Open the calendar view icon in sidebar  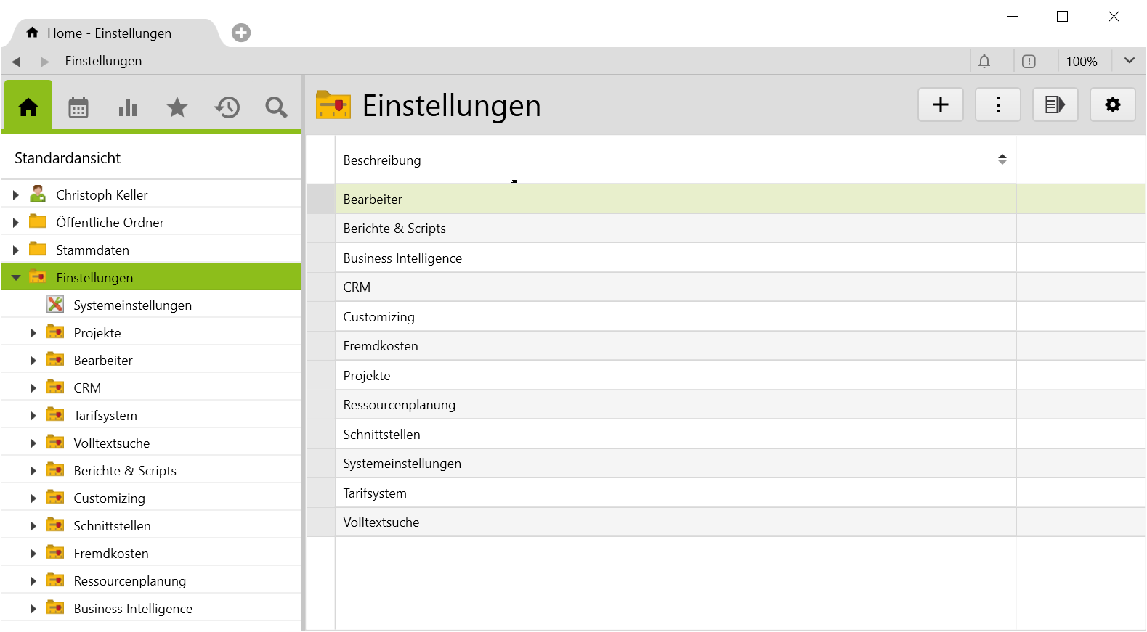(x=78, y=107)
